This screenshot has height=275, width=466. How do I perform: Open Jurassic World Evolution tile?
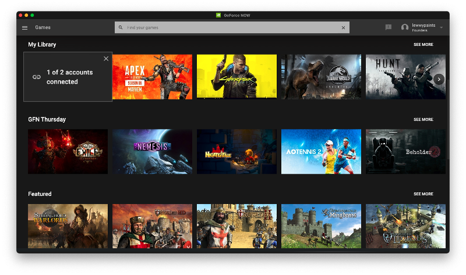coord(321,77)
